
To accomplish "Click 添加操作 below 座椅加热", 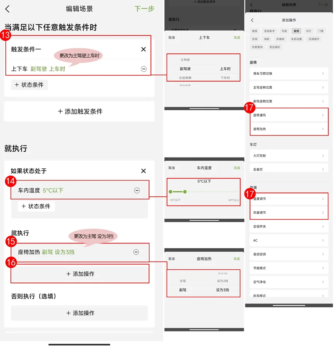I will (x=80, y=274).
